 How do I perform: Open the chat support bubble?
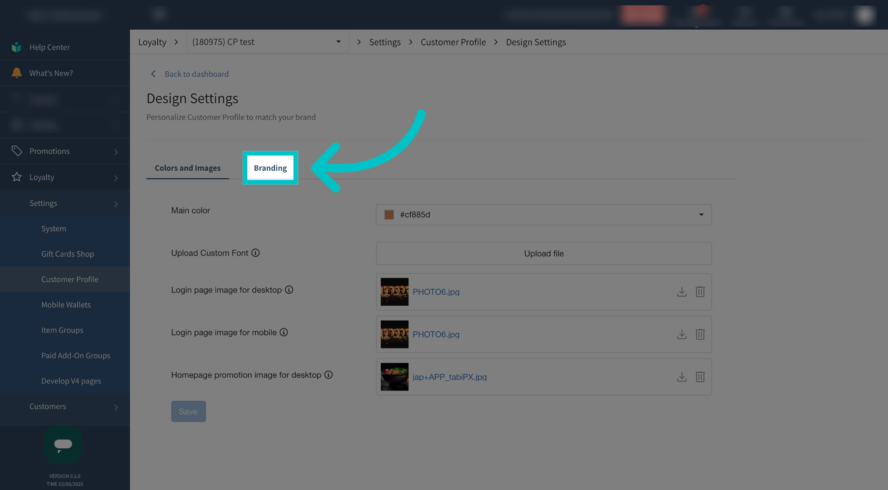point(63,445)
